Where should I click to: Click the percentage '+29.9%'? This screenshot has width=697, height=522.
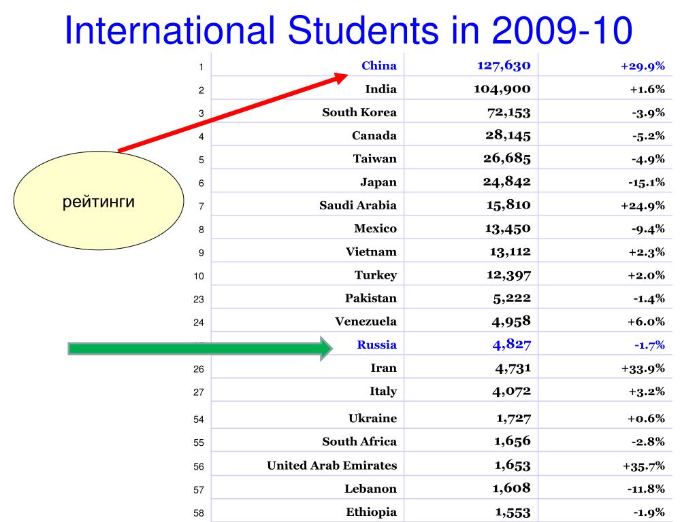coord(643,66)
